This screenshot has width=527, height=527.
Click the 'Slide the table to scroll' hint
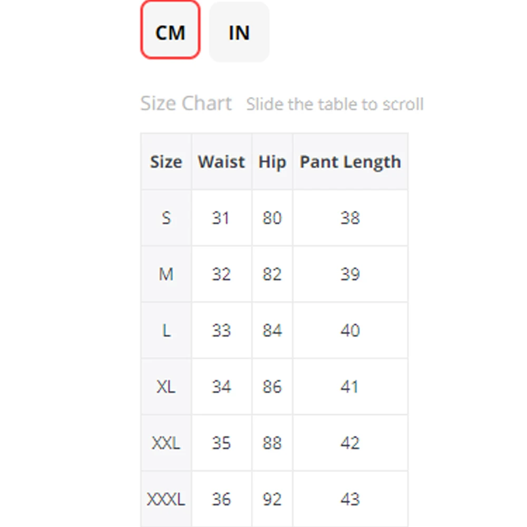[x=335, y=104]
